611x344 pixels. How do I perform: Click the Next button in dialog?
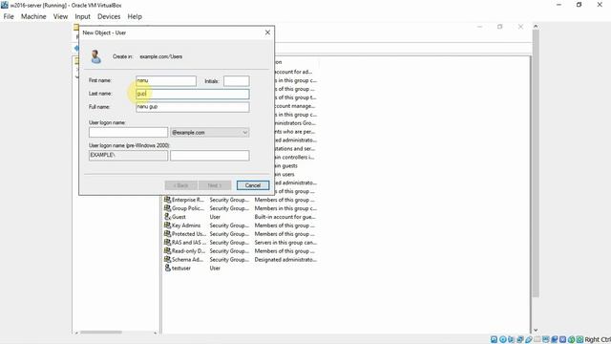pos(215,185)
